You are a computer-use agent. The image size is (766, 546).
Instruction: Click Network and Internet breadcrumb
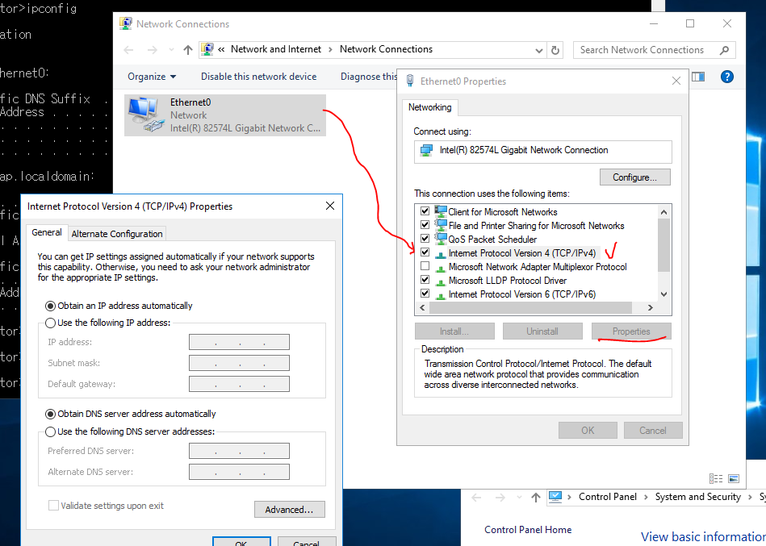click(276, 49)
